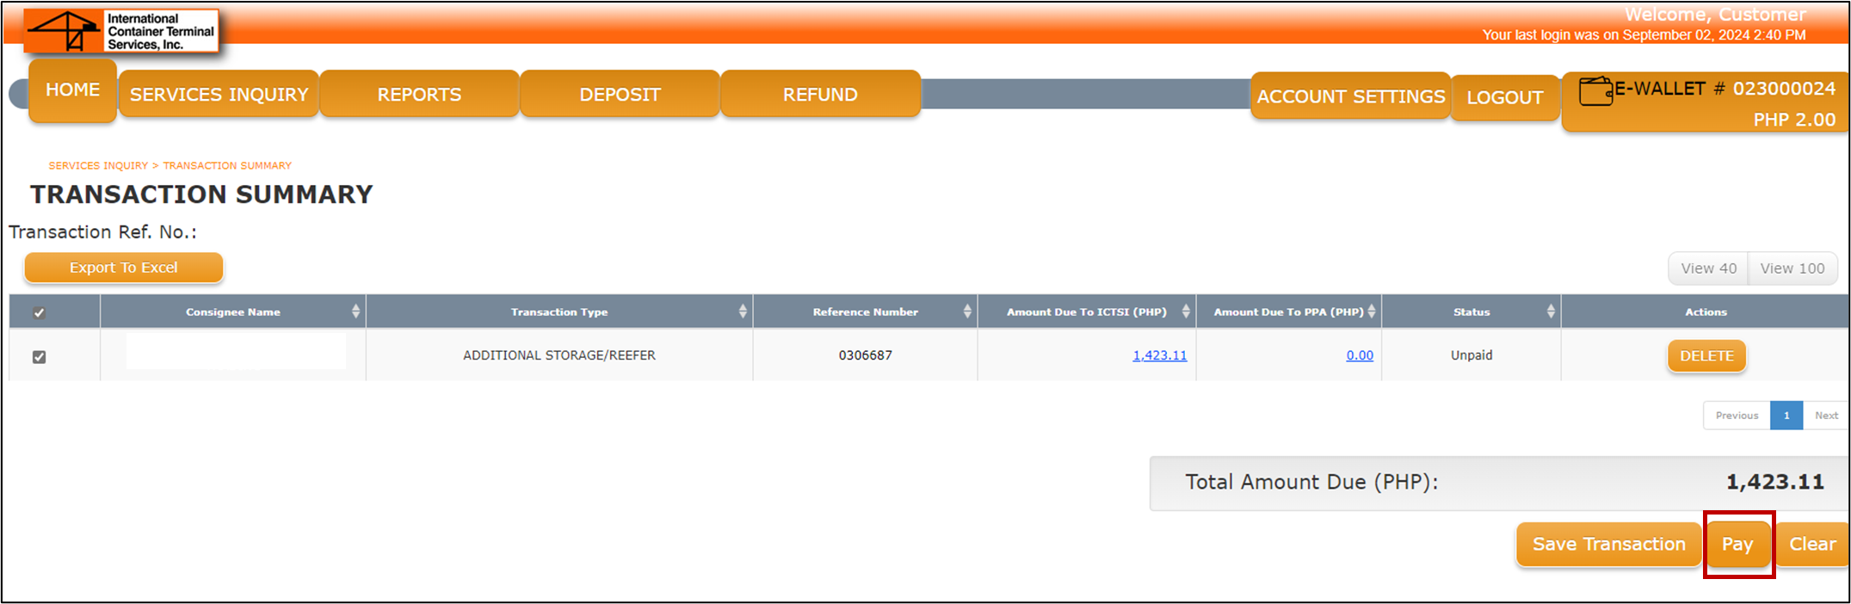Uncheck the Additional Storage/Reefer row checkbox

pyautogui.click(x=39, y=357)
